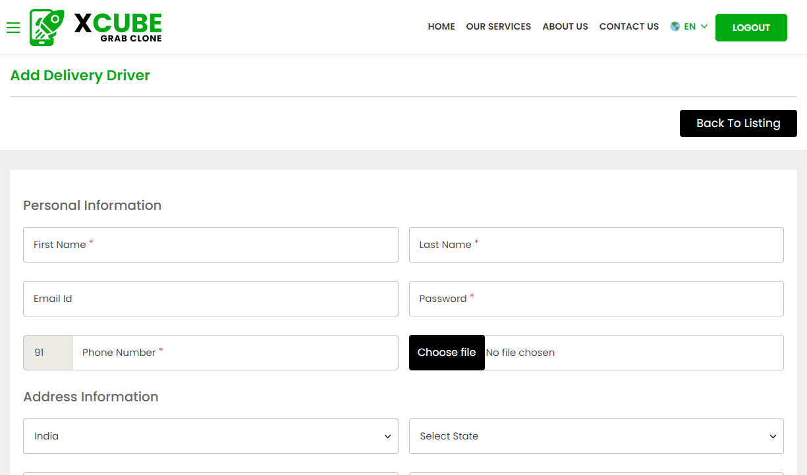
Task: Open the country dropdown showing India
Action: click(x=211, y=436)
